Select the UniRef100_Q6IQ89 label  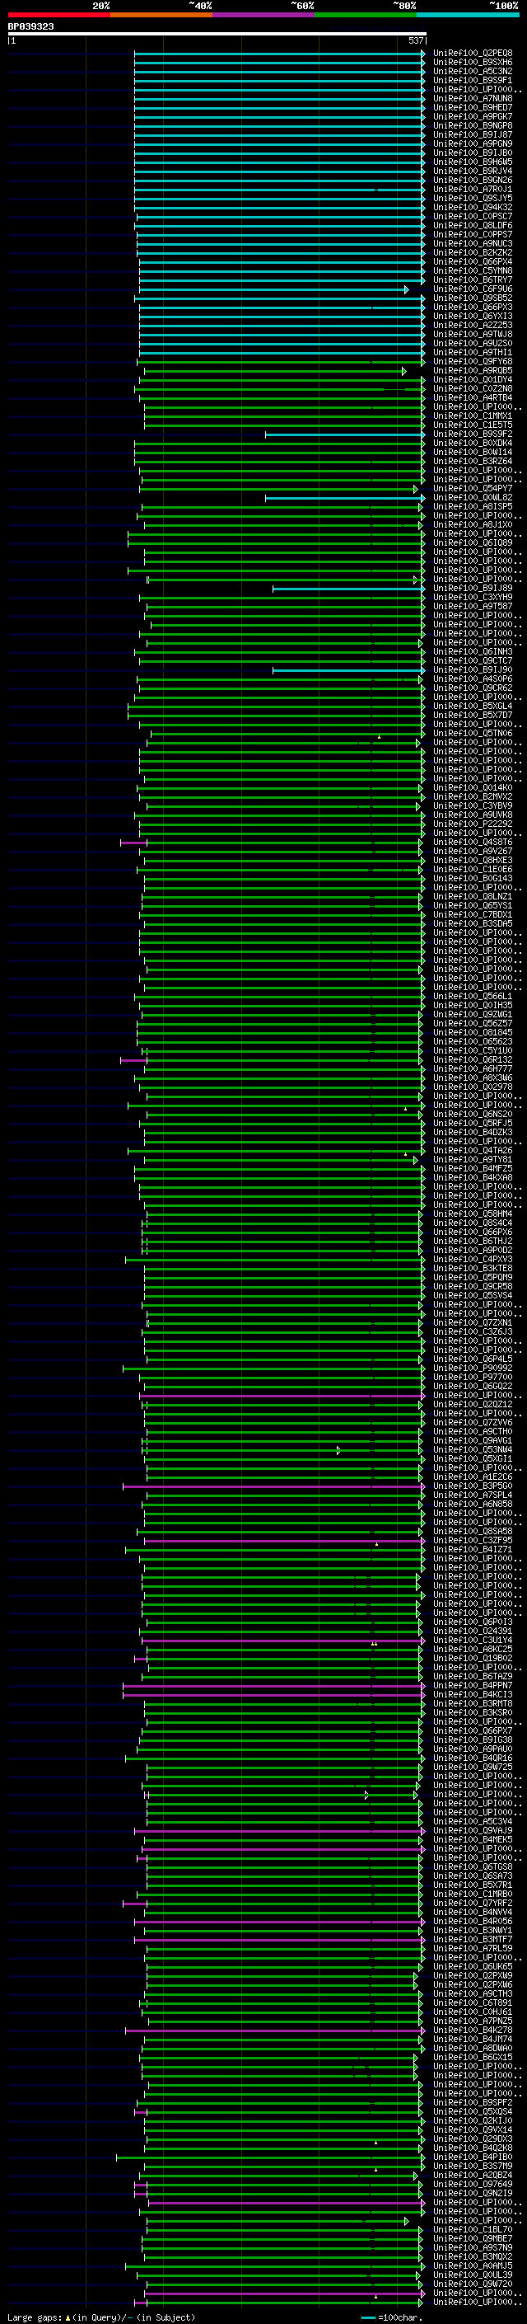pos(473,543)
